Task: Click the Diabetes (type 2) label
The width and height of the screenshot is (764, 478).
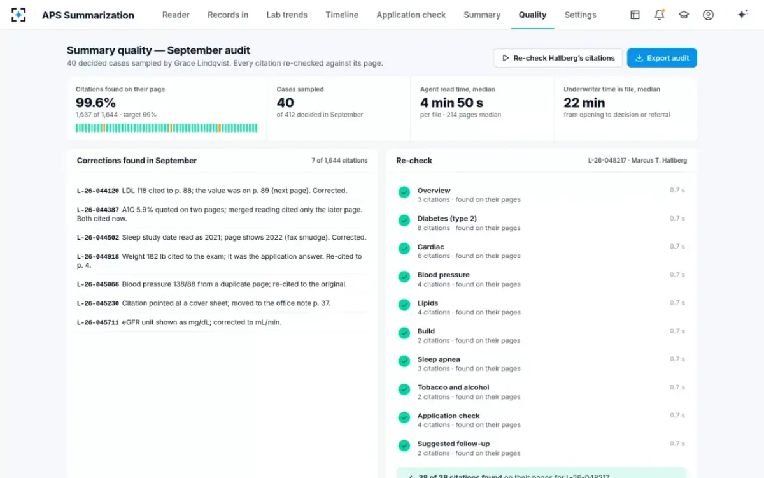Action: tap(447, 219)
